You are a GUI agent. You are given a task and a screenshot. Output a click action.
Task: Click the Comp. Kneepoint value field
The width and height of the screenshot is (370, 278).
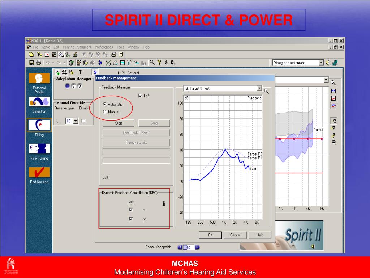(189, 247)
